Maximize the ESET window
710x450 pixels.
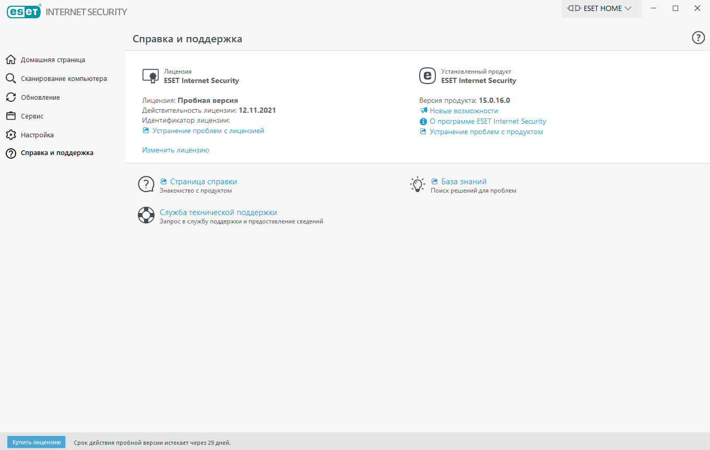click(x=676, y=8)
